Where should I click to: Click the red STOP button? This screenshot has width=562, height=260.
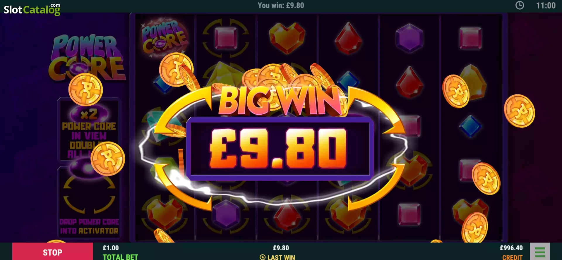pos(53,252)
